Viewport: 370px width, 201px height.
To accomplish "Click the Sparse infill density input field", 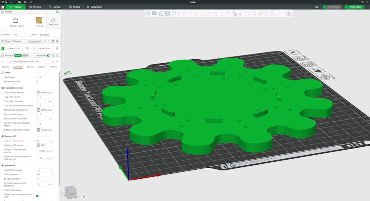I will pyautogui.click(x=43, y=141).
